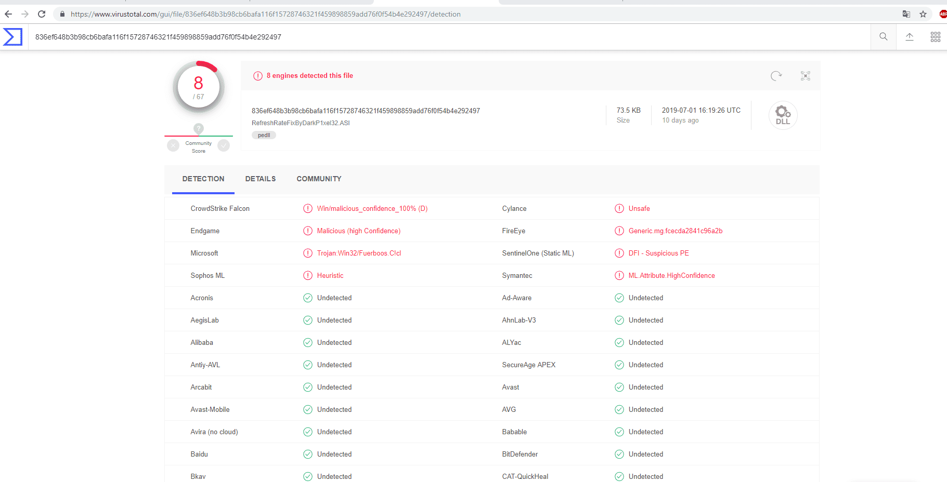Click the VirusTotal logo icon

[x=13, y=37]
